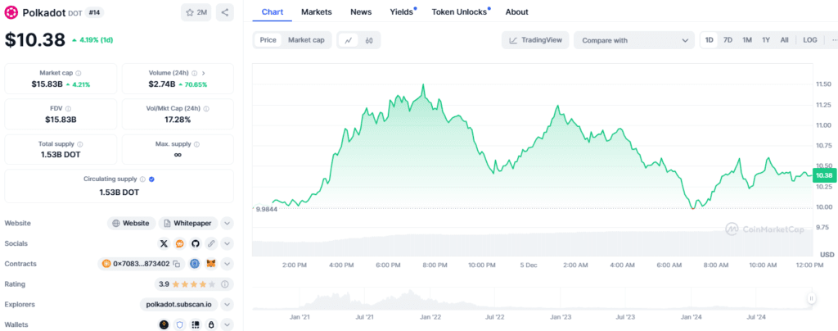Expand the Explorers row chevron

tap(228, 305)
